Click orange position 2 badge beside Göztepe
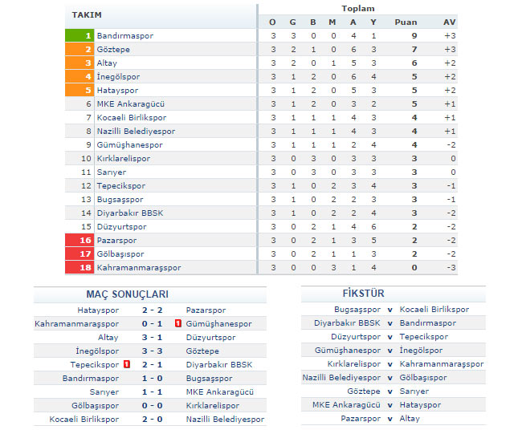 [80, 50]
